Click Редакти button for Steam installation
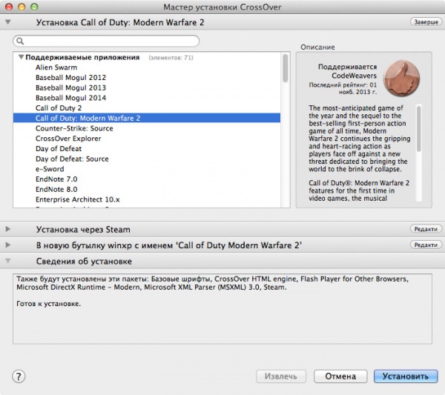Image resolution: width=445 pixels, height=395 pixels. pyautogui.click(x=426, y=229)
